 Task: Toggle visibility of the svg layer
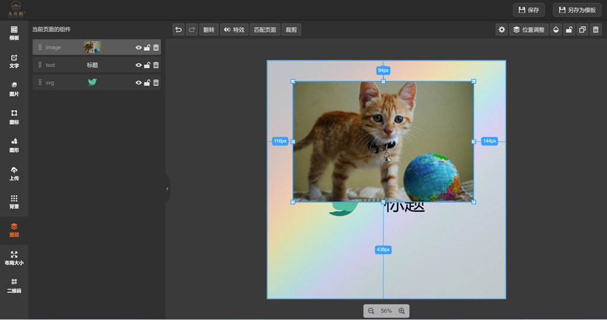click(x=139, y=82)
